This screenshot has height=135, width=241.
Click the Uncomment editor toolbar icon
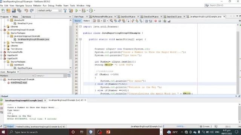(169, 21)
